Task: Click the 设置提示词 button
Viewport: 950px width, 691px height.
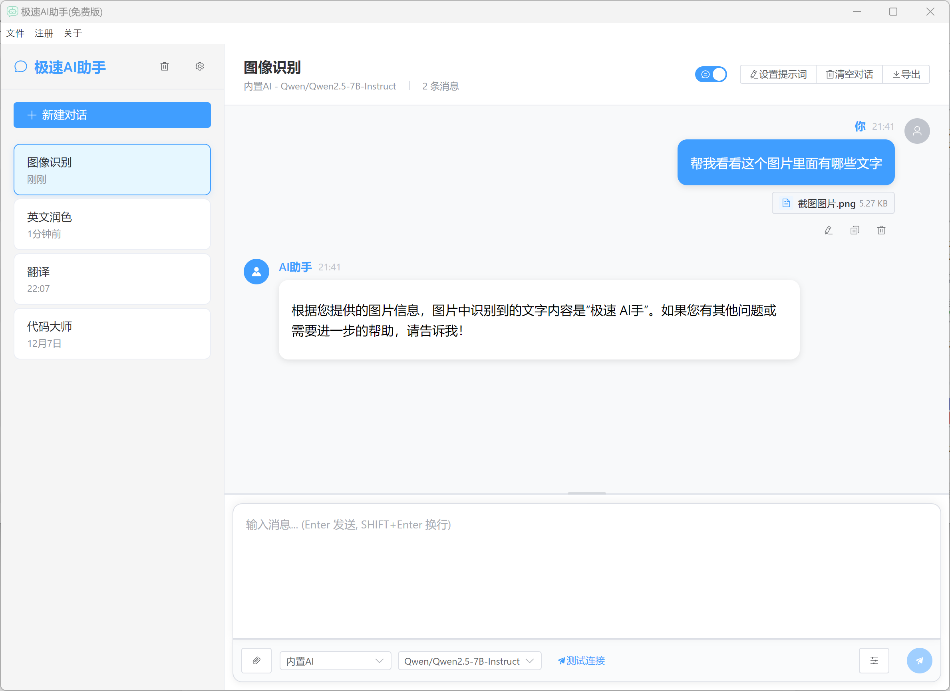Action: coord(778,75)
